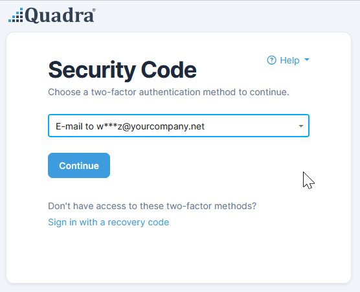The width and height of the screenshot is (360, 292).
Task: Select the E-mail to w***z@yourcompany.net field
Action: (179, 126)
